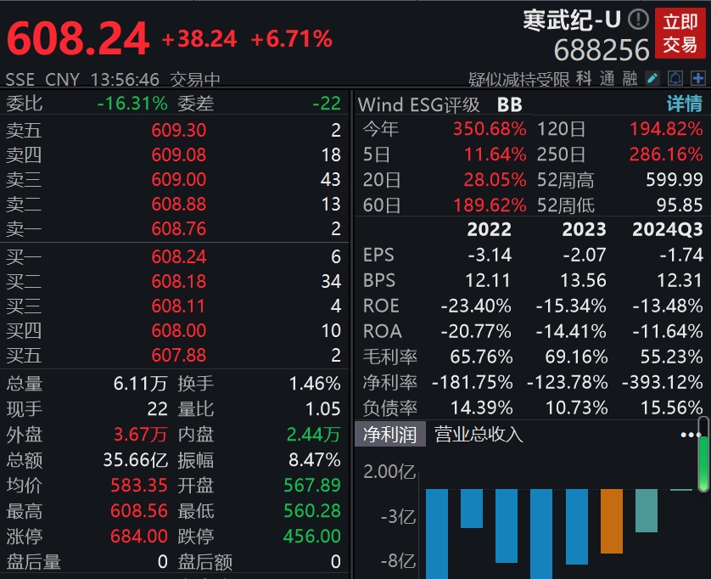Screen dimensions: 711x579
Task: Open the three-dot more menu above the chart
Action: pyautogui.click(x=690, y=436)
